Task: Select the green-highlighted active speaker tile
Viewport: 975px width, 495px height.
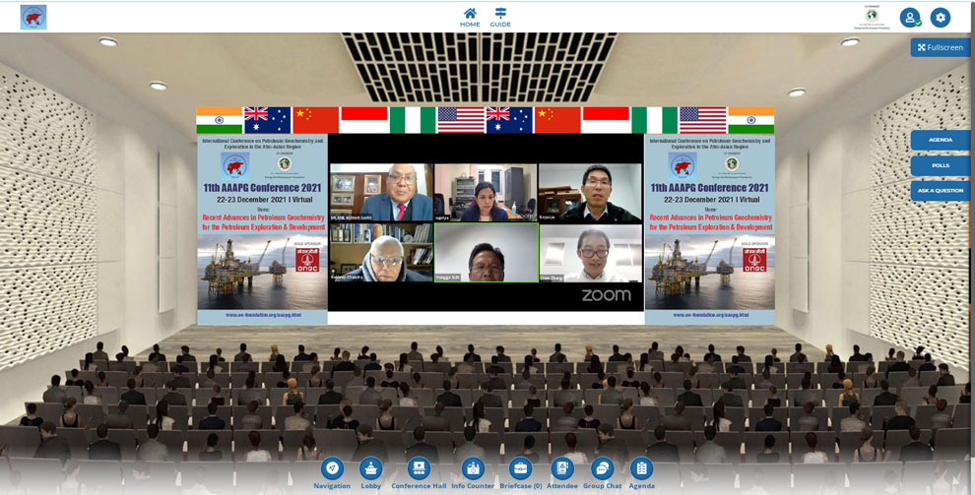Action: [486, 253]
